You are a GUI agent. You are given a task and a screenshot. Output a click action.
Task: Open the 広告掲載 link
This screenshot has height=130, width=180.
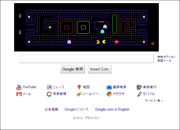click(51, 109)
